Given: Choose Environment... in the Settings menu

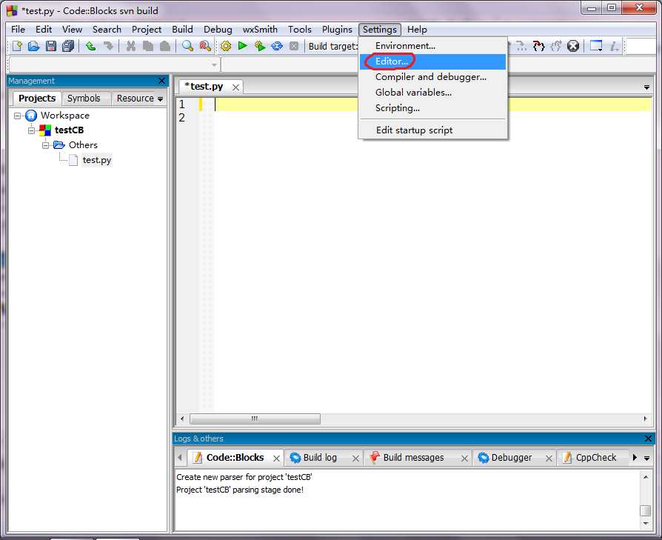Looking at the screenshot, I should (x=432, y=46).
